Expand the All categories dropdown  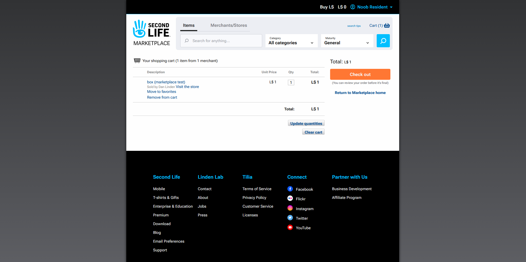point(291,41)
